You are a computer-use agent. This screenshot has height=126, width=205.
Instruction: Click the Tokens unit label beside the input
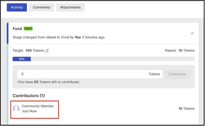pos(155,74)
